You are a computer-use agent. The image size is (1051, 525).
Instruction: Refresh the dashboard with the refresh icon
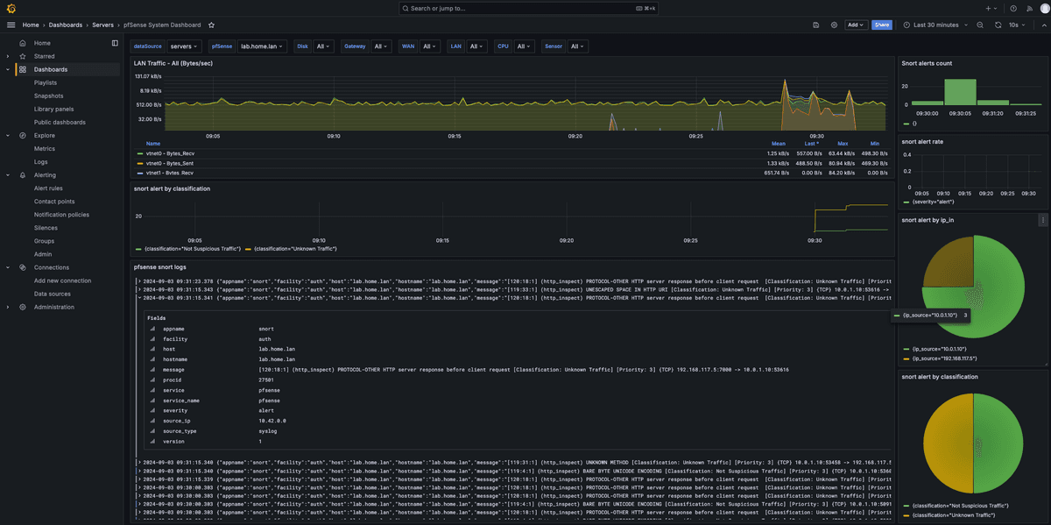point(998,25)
